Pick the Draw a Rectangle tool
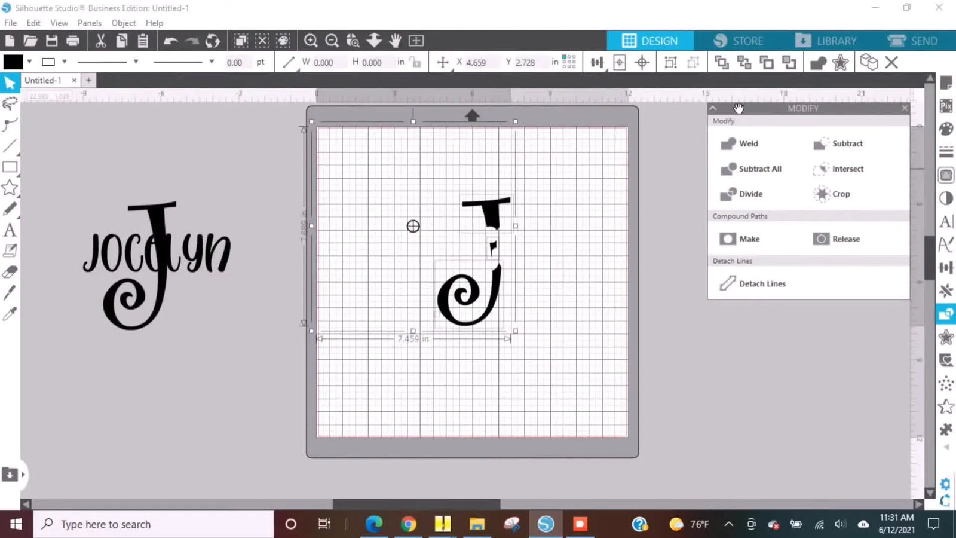This screenshot has height=538, width=956. (10, 167)
